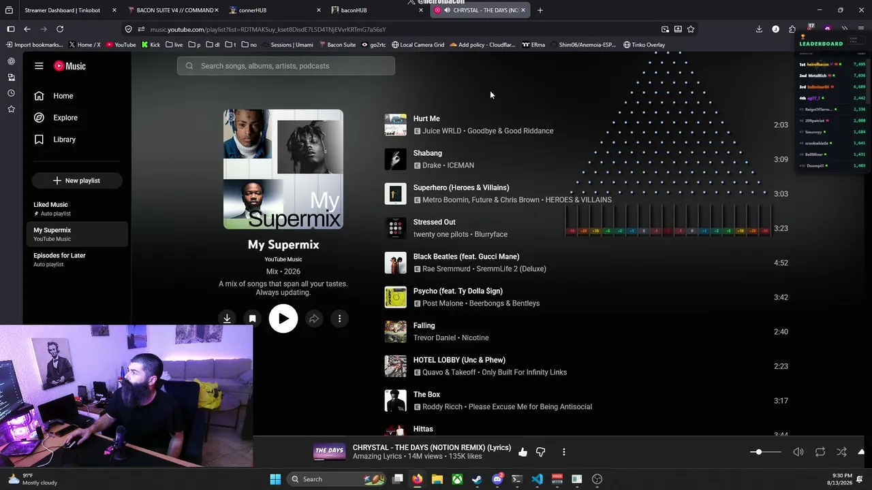Viewport: 872px width, 490px height.
Task: Open a new browser tab
Action: [540, 10]
